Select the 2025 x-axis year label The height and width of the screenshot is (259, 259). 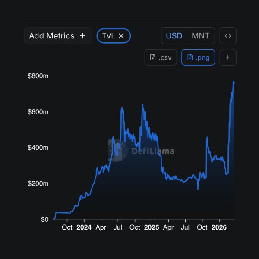pos(152,227)
